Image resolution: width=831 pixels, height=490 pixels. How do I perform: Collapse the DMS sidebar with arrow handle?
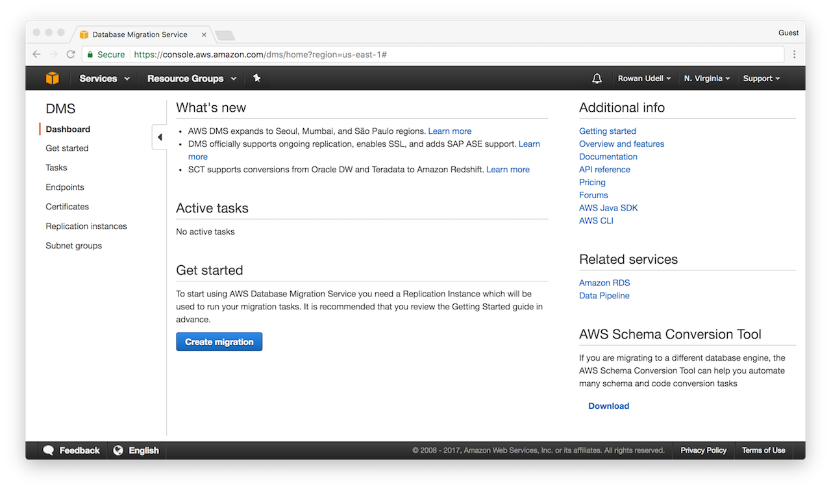click(160, 137)
